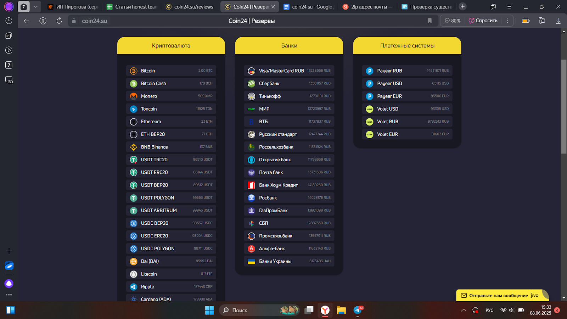Image resolution: width=567 pixels, height=319 pixels.
Task: Click the page vertical scrollbar thumb
Action: [564, 106]
